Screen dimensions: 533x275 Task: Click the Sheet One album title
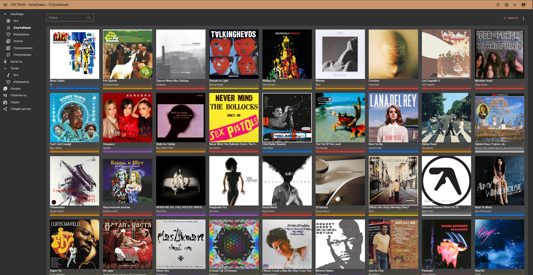point(163,271)
